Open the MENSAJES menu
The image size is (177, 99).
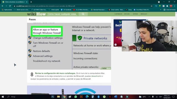(x=144, y=14)
